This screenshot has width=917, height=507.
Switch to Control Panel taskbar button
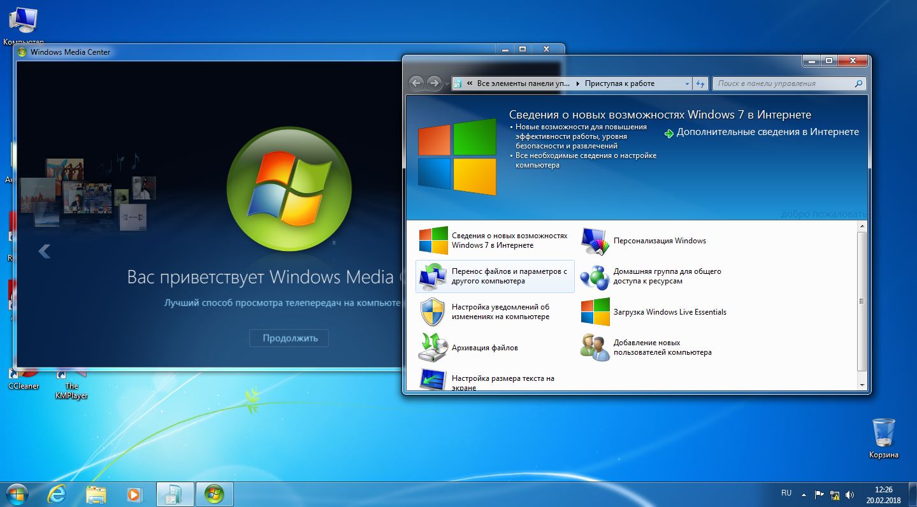(175, 494)
